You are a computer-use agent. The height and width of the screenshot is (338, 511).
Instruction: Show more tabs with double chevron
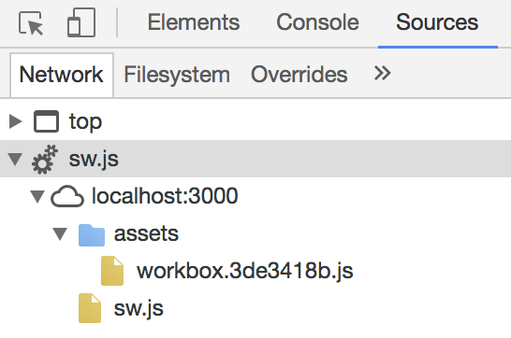[382, 73]
